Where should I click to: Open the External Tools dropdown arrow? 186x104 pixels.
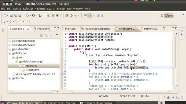coord(42,15)
